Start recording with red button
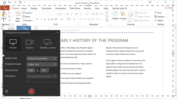This screenshot has width=177, height=99. tap(31, 91)
